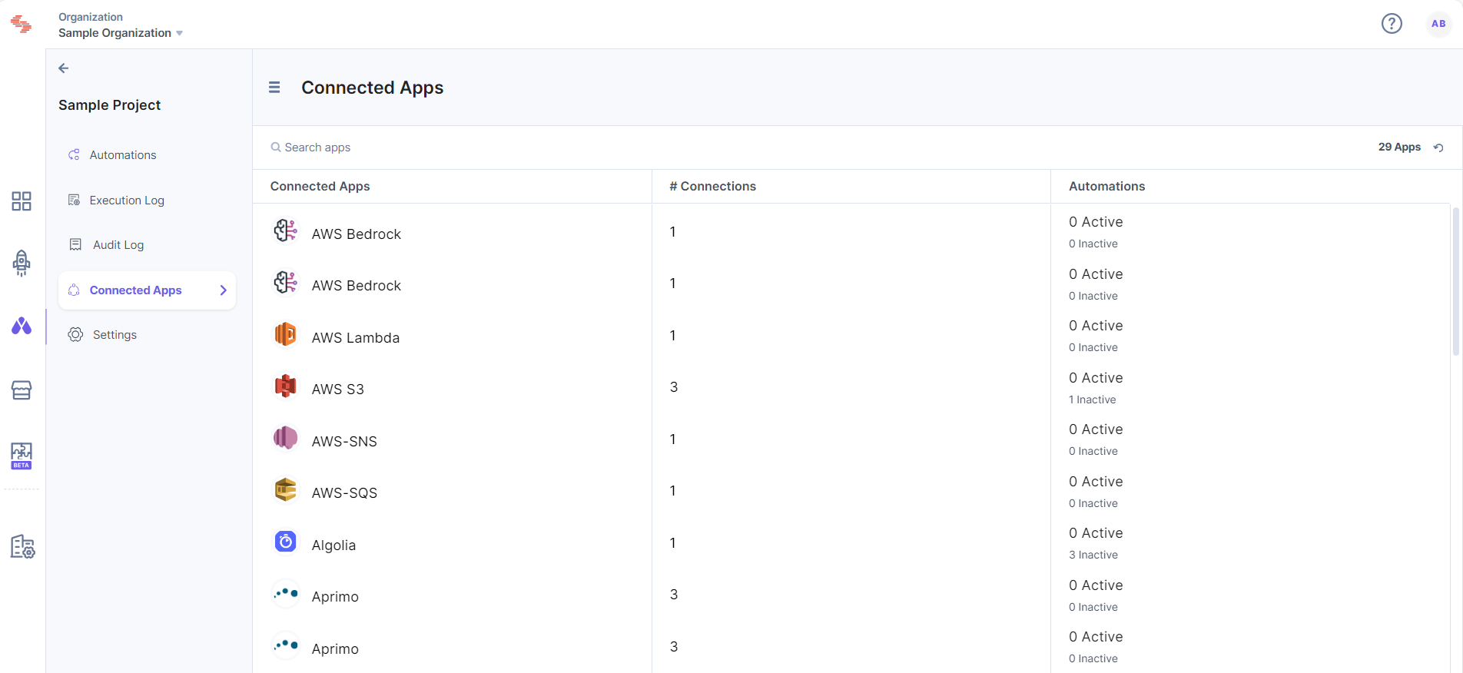Image resolution: width=1463 pixels, height=673 pixels.
Task: Click the AWS S3 app icon
Action: pyautogui.click(x=286, y=386)
